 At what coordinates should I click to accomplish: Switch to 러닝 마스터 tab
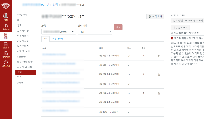(x=58, y=39)
